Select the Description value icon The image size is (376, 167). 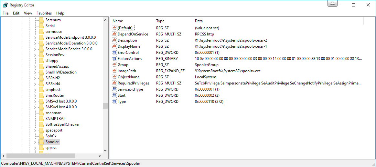[x=114, y=40]
